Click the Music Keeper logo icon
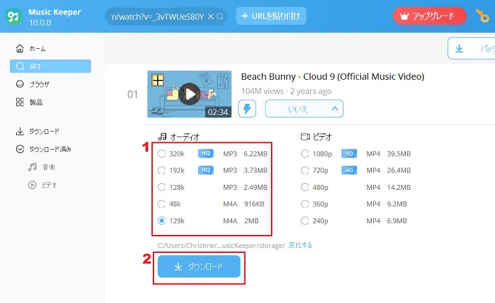 pos(14,17)
